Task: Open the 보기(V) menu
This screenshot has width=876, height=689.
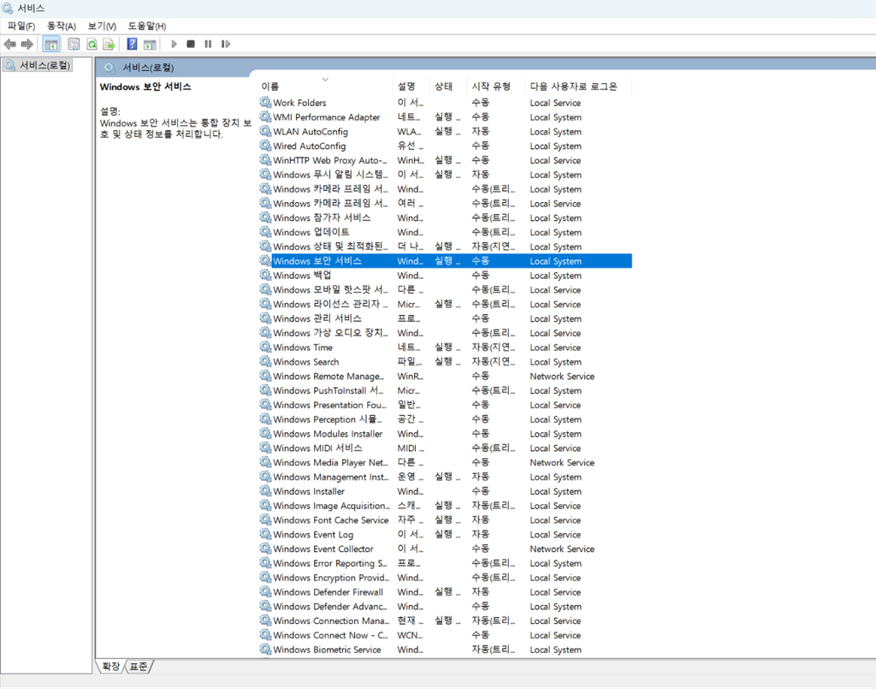Action: pos(102,27)
